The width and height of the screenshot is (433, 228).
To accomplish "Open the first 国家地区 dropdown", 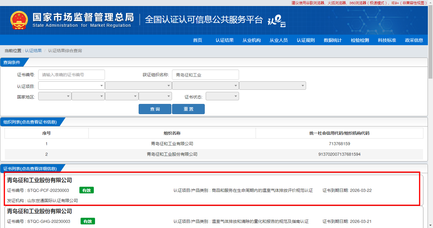I will point(55,96).
